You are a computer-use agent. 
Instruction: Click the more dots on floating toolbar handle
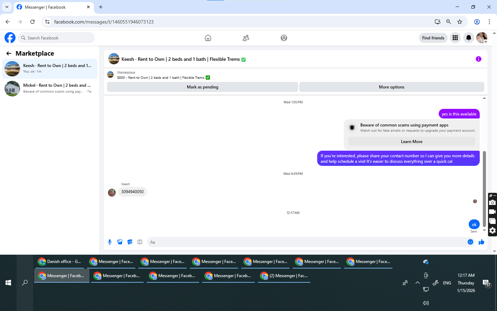[494, 196]
